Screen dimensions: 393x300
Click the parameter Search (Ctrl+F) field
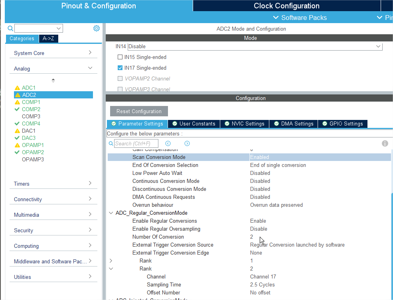(136, 143)
